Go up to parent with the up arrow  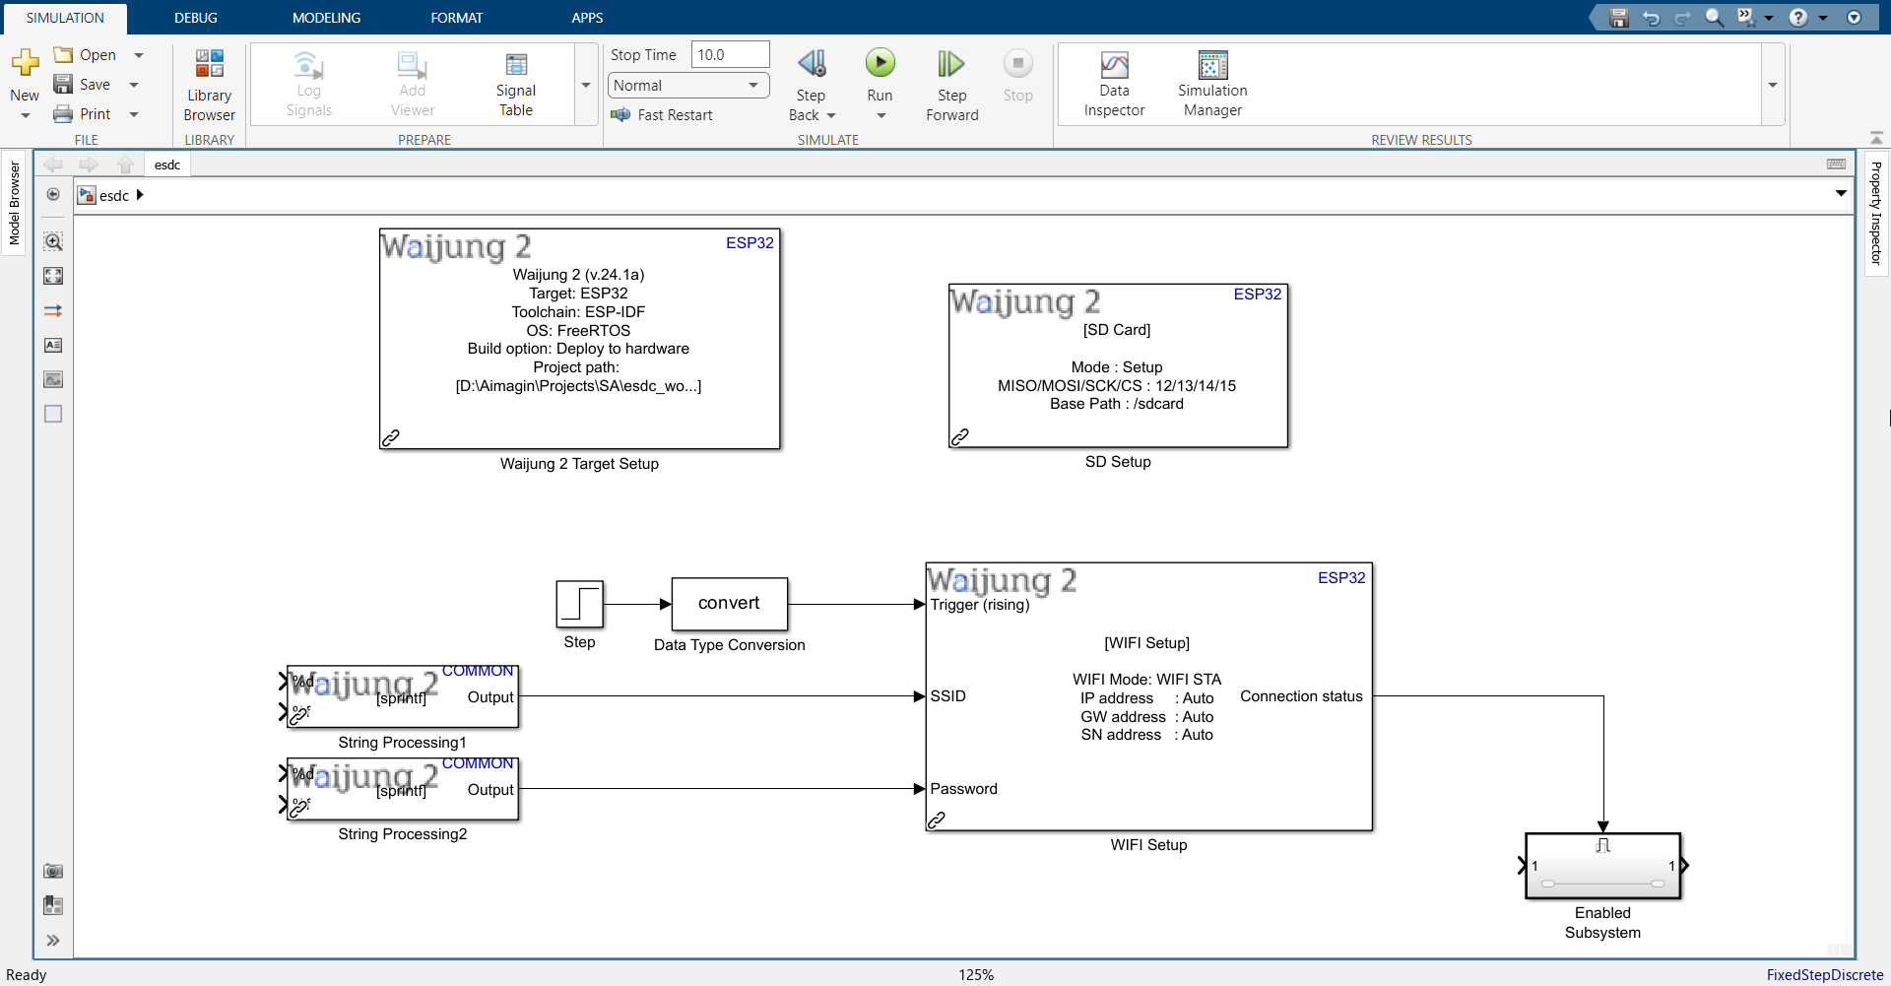[x=125, y=164]
